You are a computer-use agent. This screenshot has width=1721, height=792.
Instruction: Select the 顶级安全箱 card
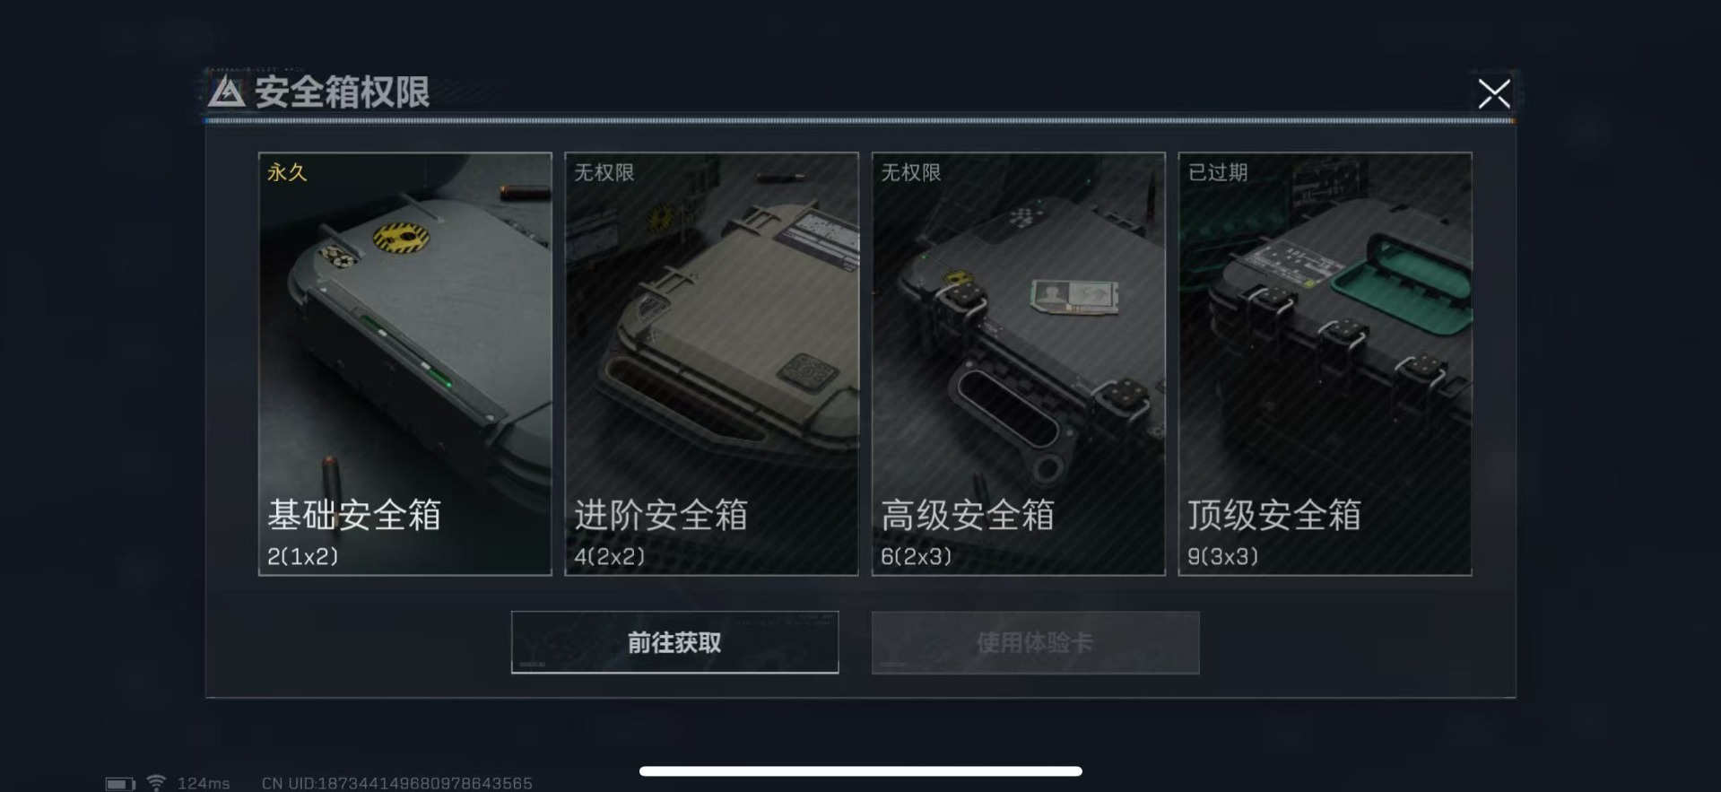click(x=1325, y=363)
